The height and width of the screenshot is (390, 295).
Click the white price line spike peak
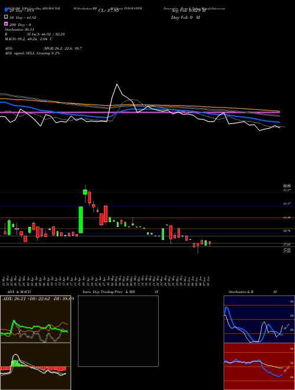click(117, 84)
